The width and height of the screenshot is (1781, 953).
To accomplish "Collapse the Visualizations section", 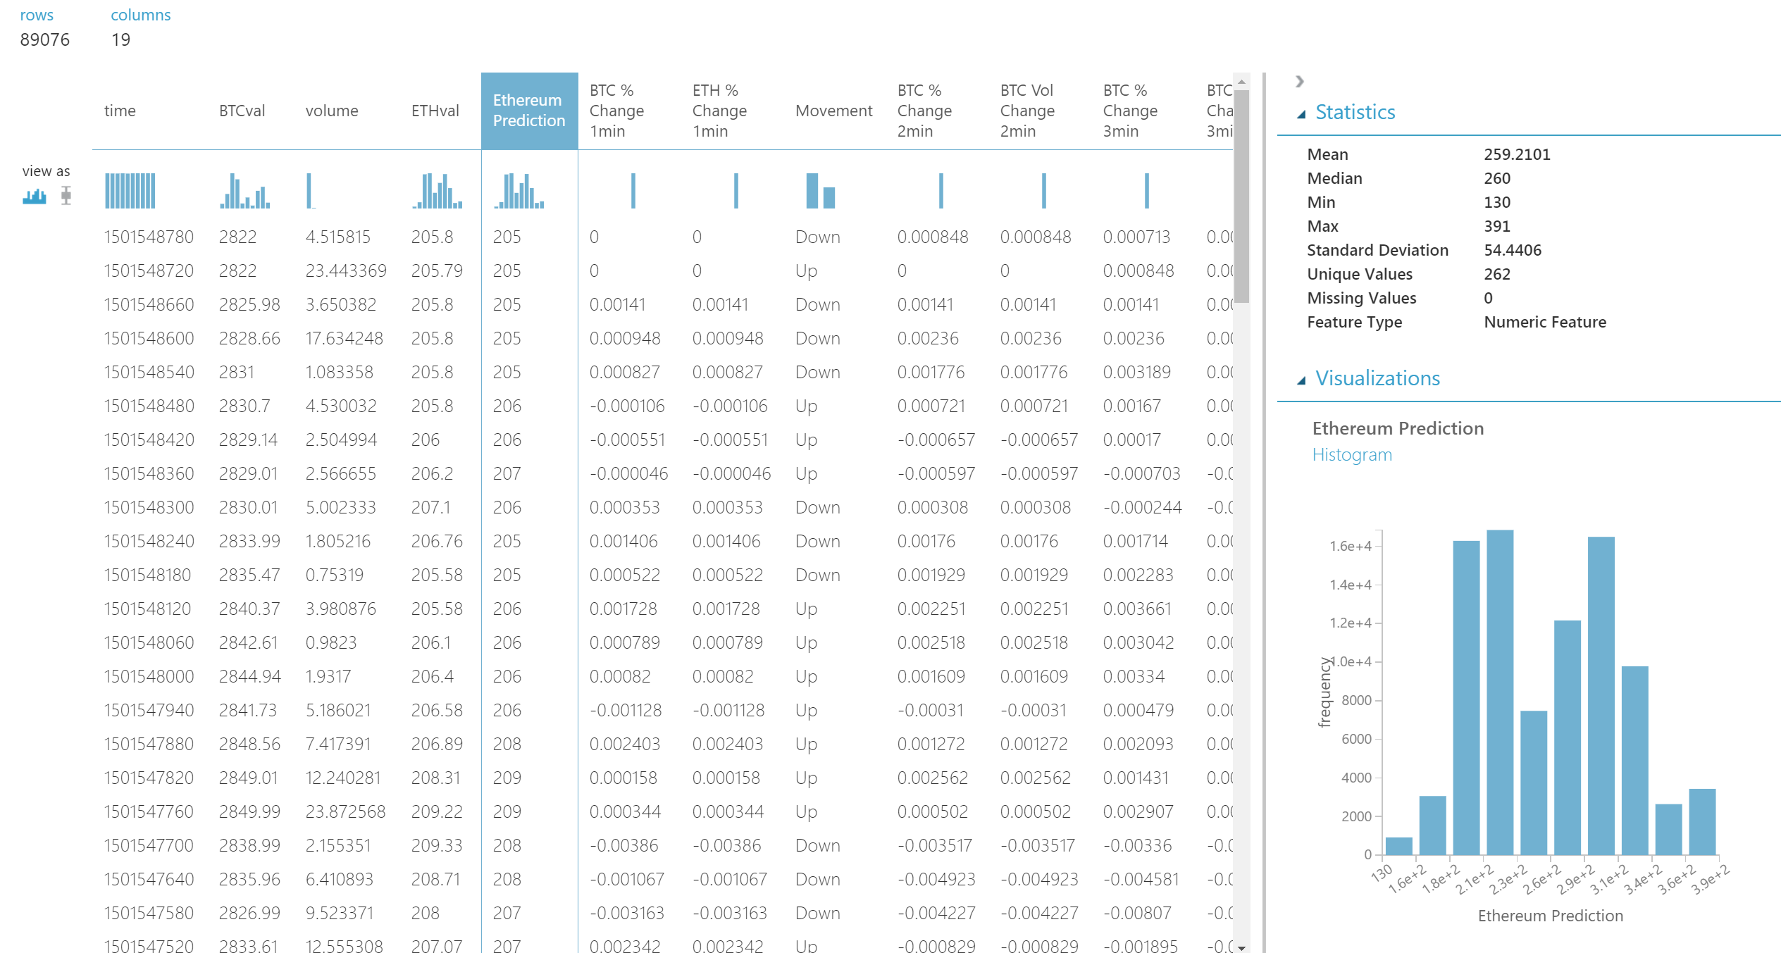I will pos(1301,380).
